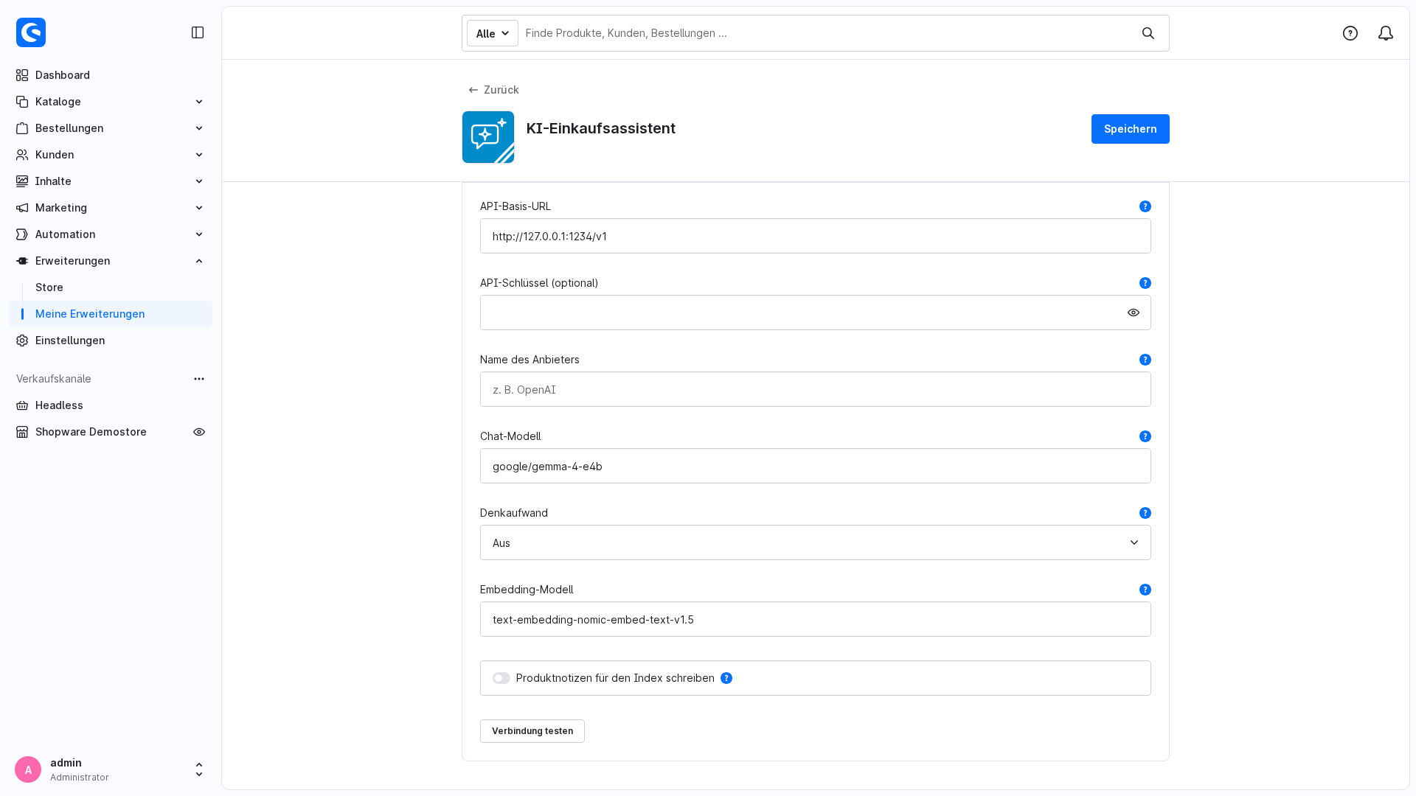Image resolution: width=1416 pixels, height=796 pixels.
Task: Open the Inhalte menu
Action: point(111,181)
